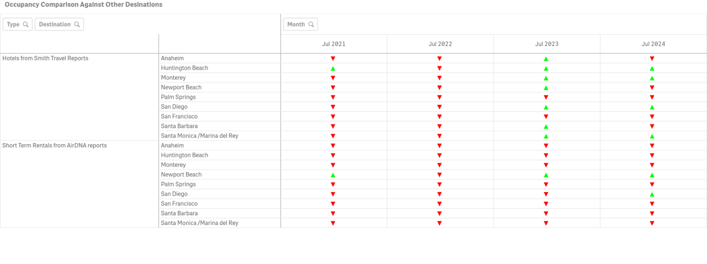
Task: Open the Month field search button
Action: (300, 24)
